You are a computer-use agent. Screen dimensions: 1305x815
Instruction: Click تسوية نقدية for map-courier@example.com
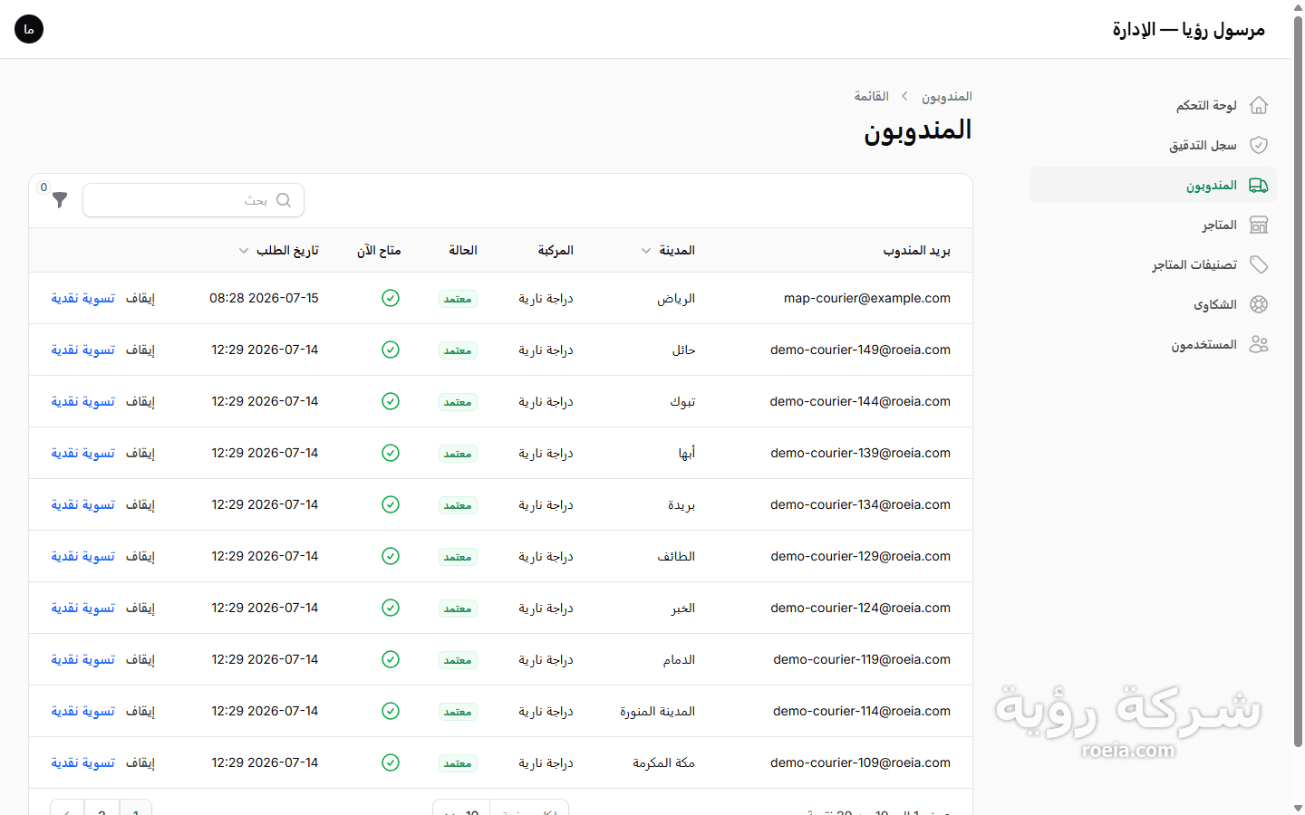point(83,298)
